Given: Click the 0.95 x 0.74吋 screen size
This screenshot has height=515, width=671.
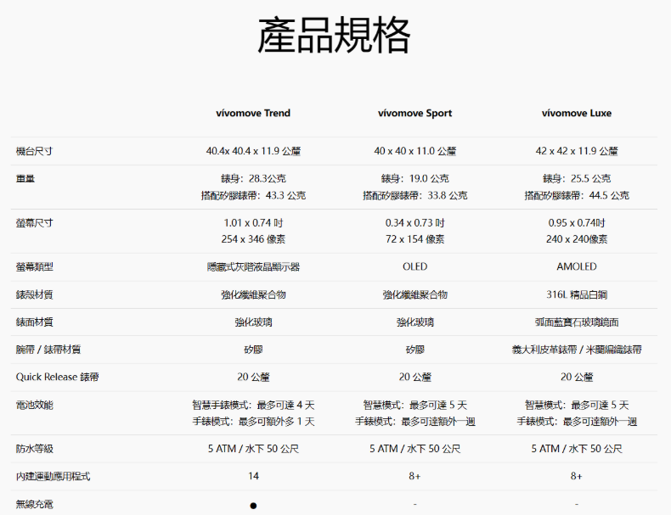Looking at the screenshot, I should click(x=577, y=222).
